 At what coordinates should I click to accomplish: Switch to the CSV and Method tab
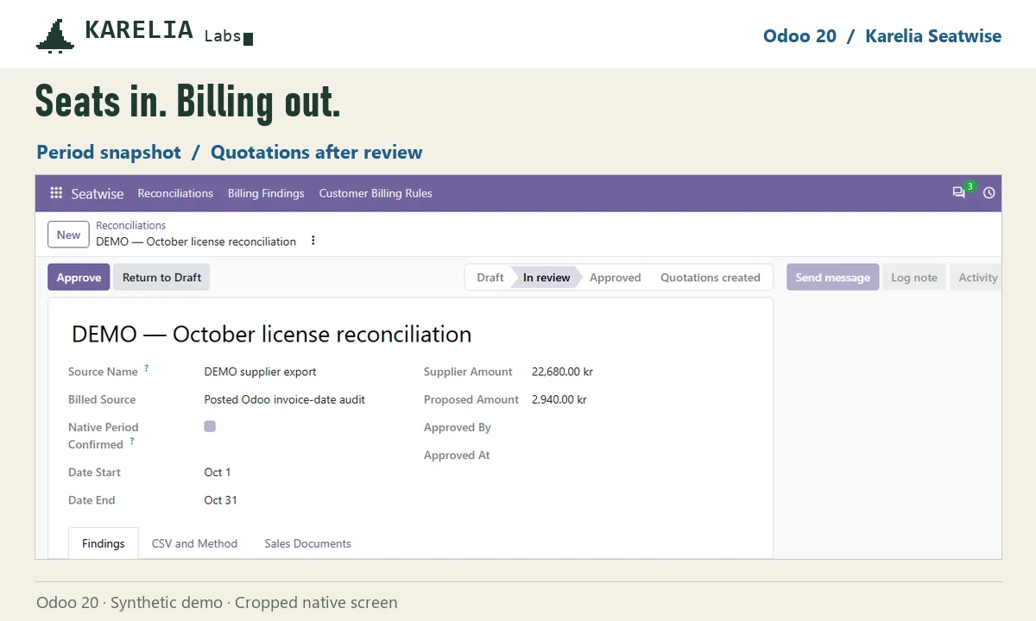click(x=194, y=543)
